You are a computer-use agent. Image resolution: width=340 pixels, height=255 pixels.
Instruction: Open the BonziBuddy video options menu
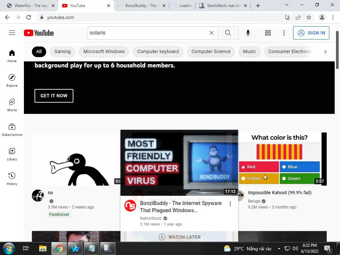tap(230, 204)
